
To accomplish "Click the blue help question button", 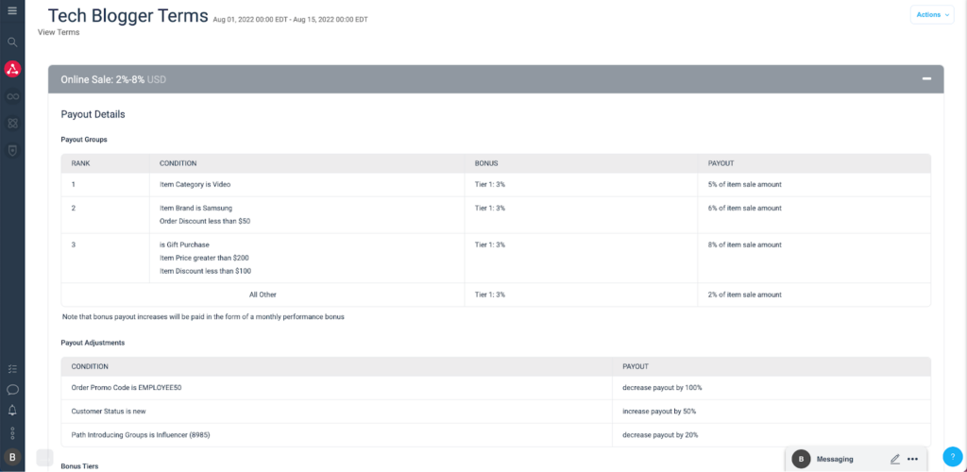I will coord(952,457).
